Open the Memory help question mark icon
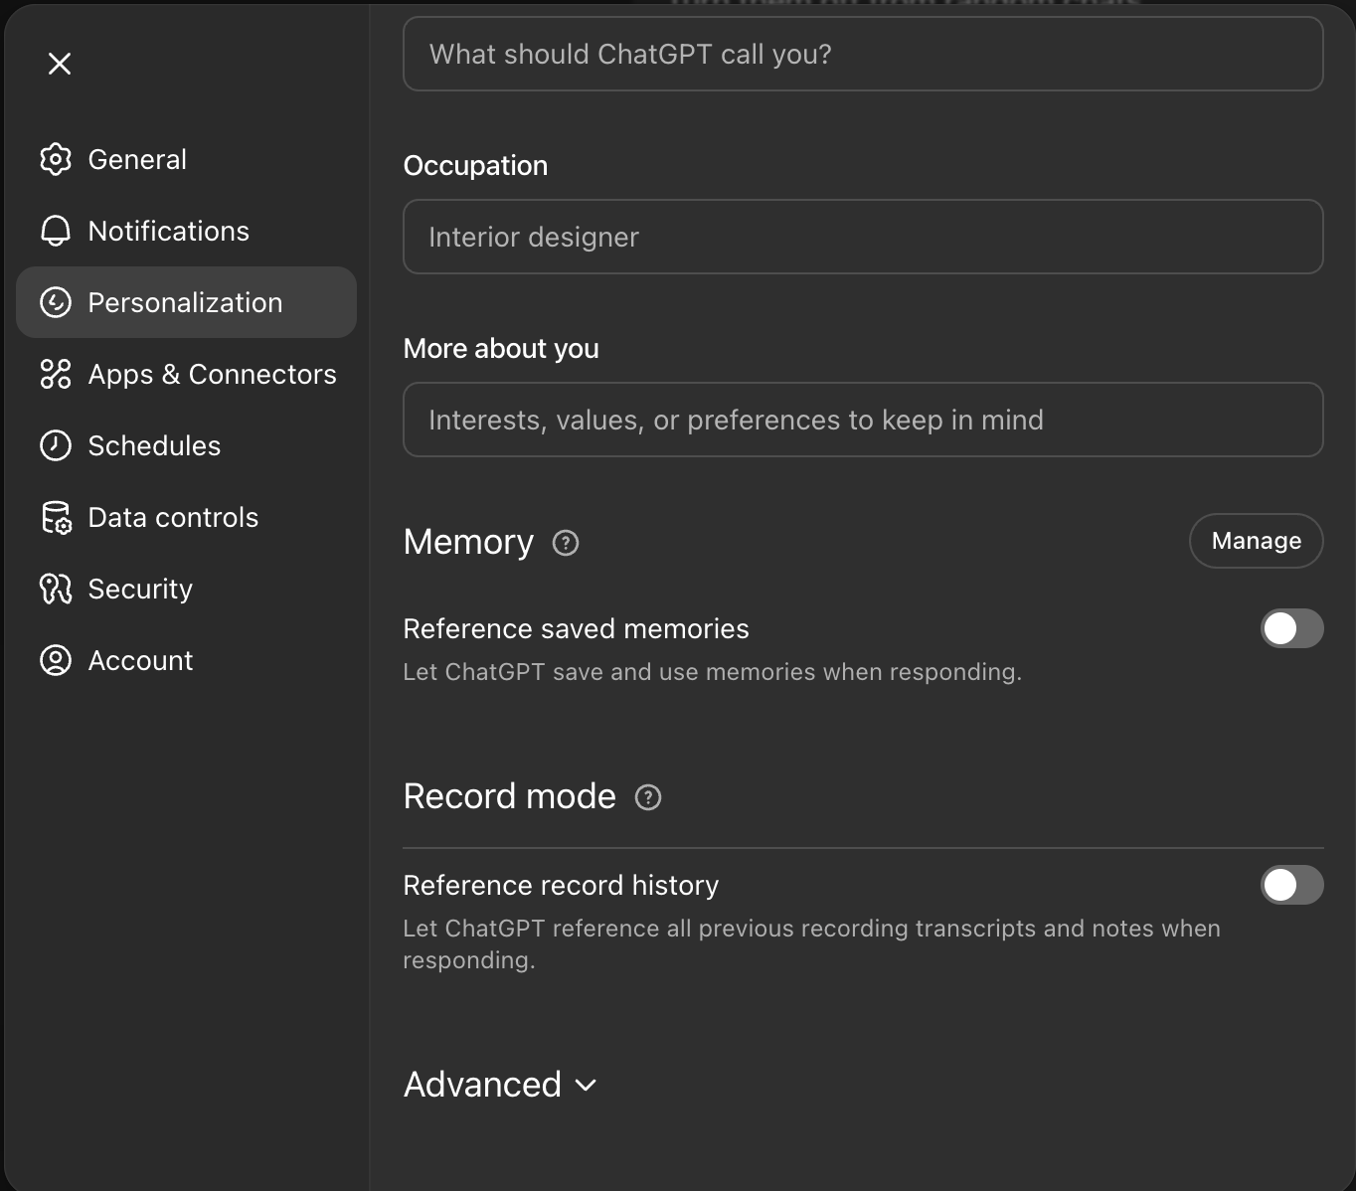This screenshot has height=1191, width=1356. click(x=566, y=543)
